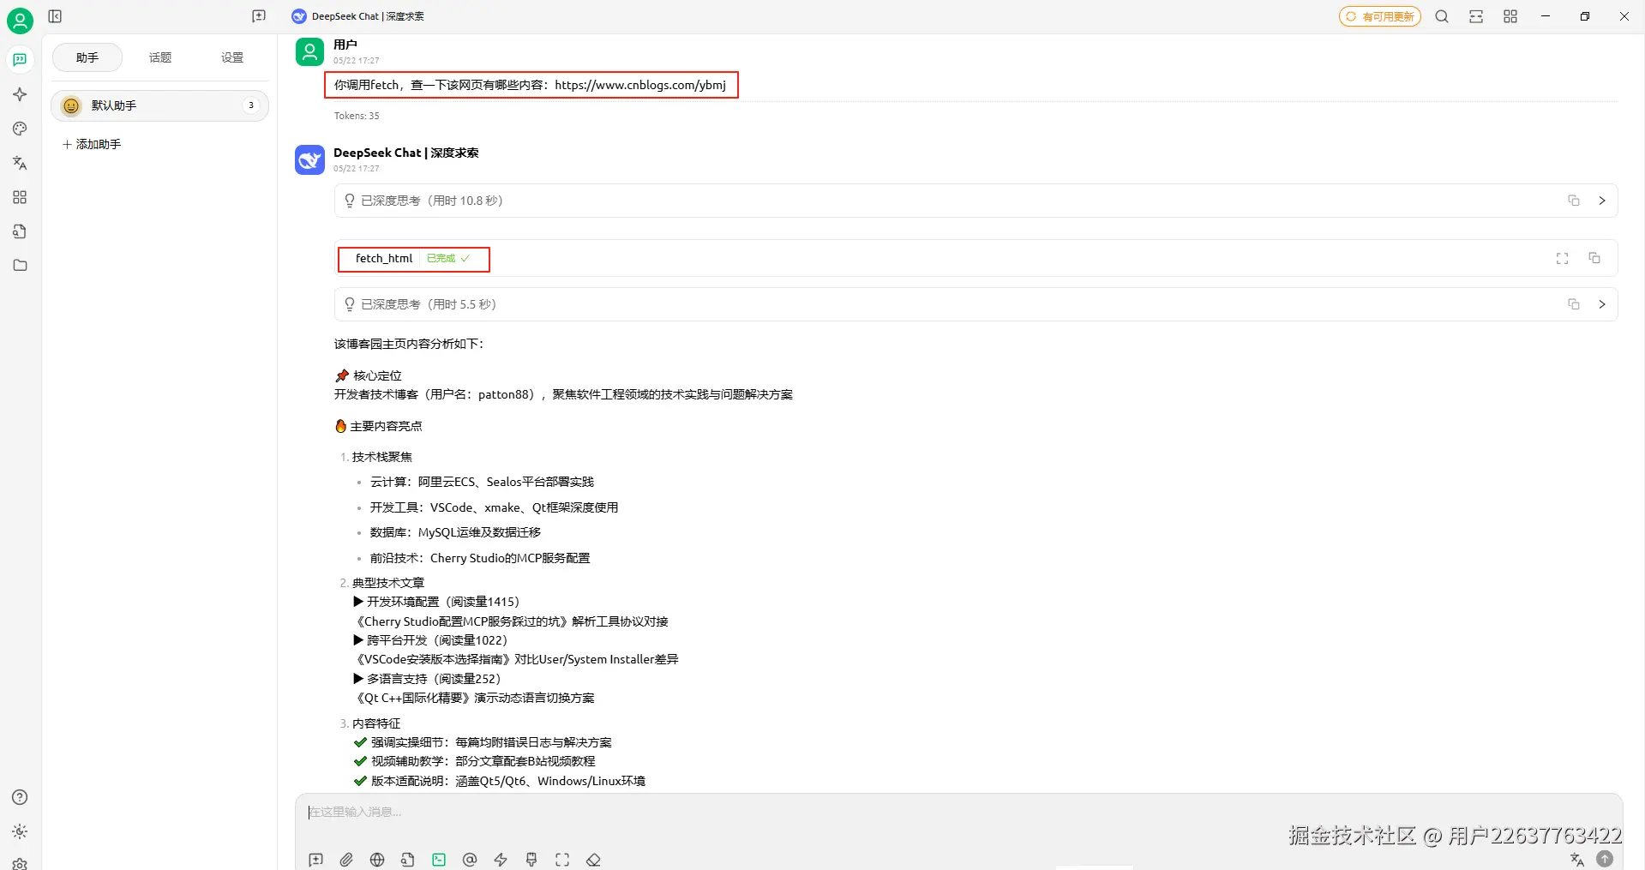Click the '主要内容亮点' heading text

386,426
